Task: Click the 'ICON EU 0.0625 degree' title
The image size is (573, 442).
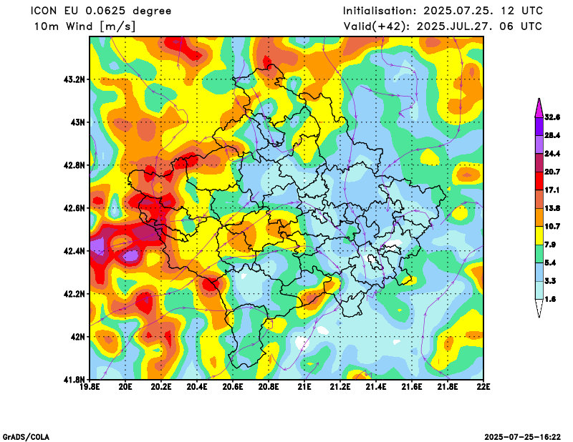Action: point(101,11)
